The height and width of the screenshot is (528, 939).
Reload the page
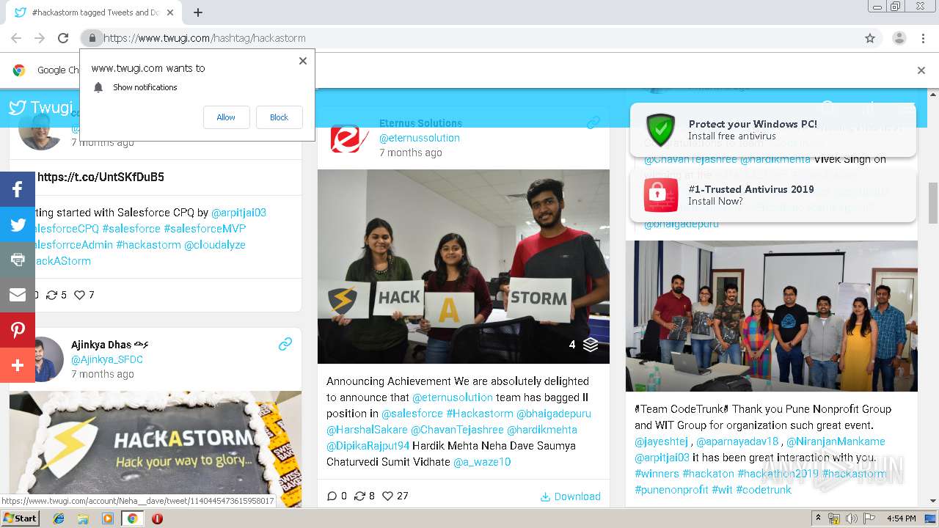(63, 38)
